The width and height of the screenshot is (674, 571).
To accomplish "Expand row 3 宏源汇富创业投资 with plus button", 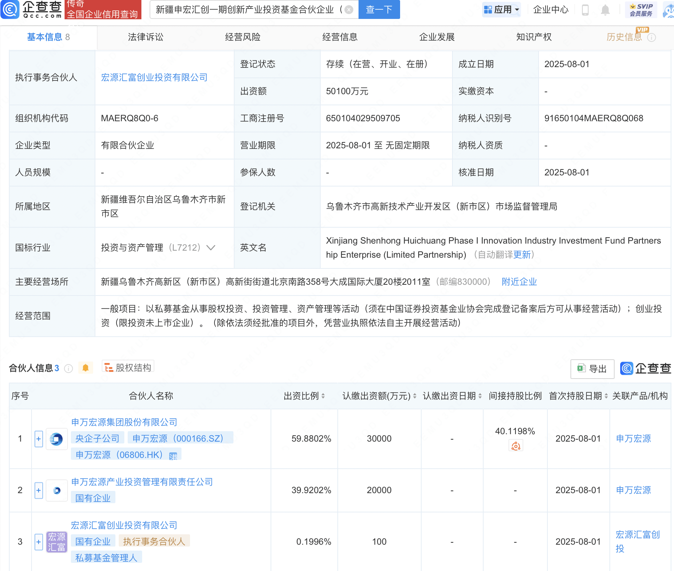I will click(x=39, y=542).
